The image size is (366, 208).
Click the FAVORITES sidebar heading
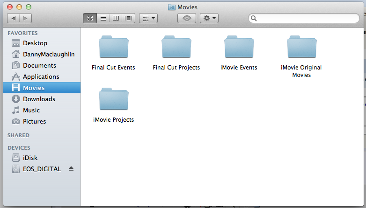point(22,33)
